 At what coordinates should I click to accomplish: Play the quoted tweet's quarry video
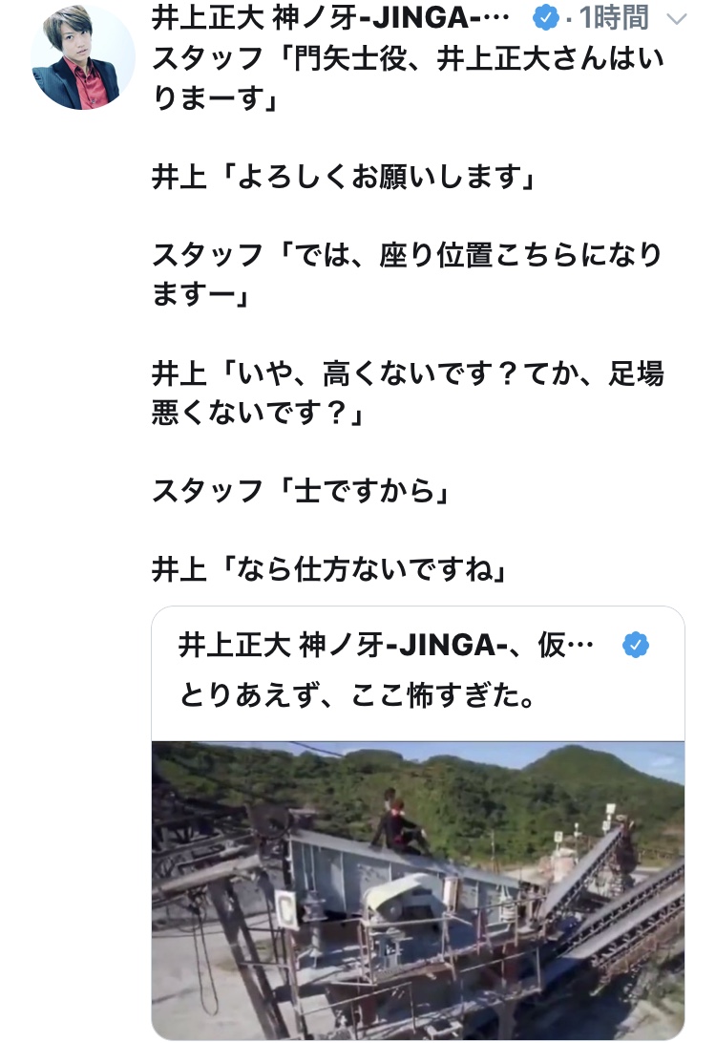(418, 890)
